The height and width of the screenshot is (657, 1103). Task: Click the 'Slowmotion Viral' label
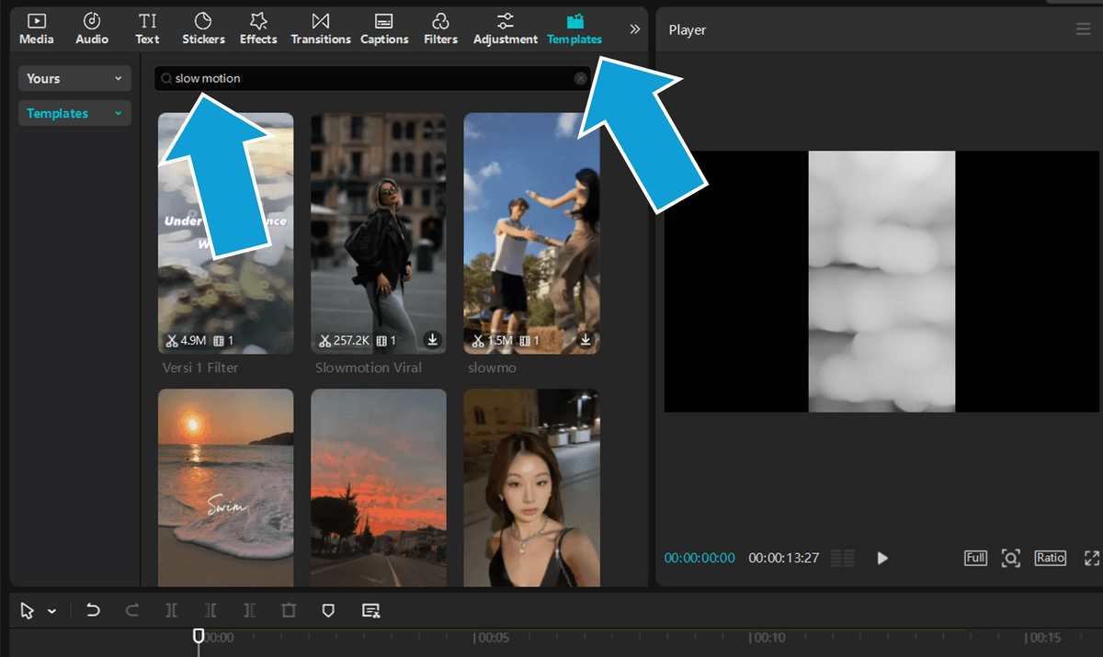click(x=369, y=368)
